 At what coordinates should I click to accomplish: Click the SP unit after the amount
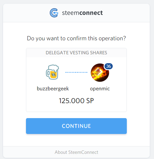pyautogui.click(x=90, y=101)
